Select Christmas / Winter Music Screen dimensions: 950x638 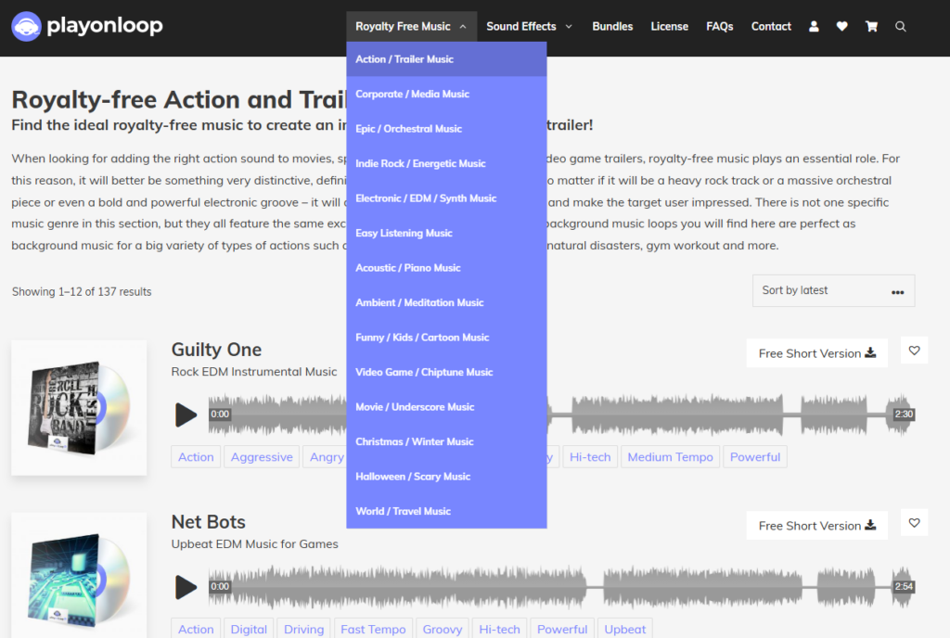446,442
